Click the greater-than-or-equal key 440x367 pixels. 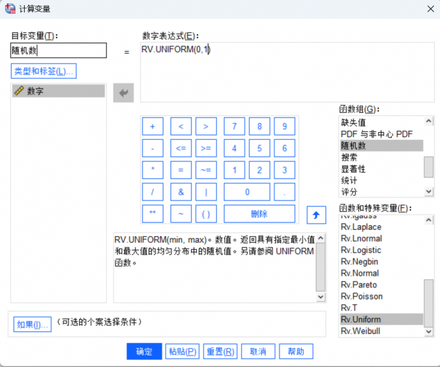pos(206,148)
